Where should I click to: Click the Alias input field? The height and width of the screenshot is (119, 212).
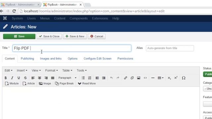coord(170,48)
